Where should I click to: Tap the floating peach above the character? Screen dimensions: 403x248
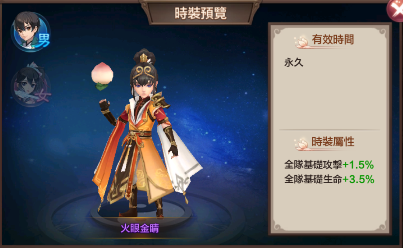click(x=102, y=76)
